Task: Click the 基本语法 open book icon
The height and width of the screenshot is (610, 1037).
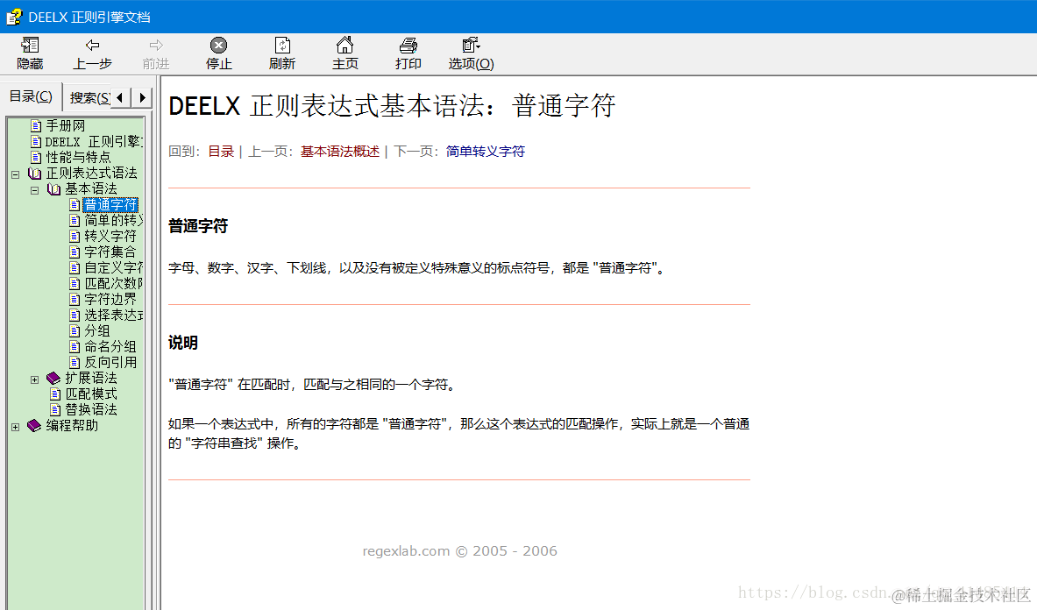Action: tap(53, 189)
